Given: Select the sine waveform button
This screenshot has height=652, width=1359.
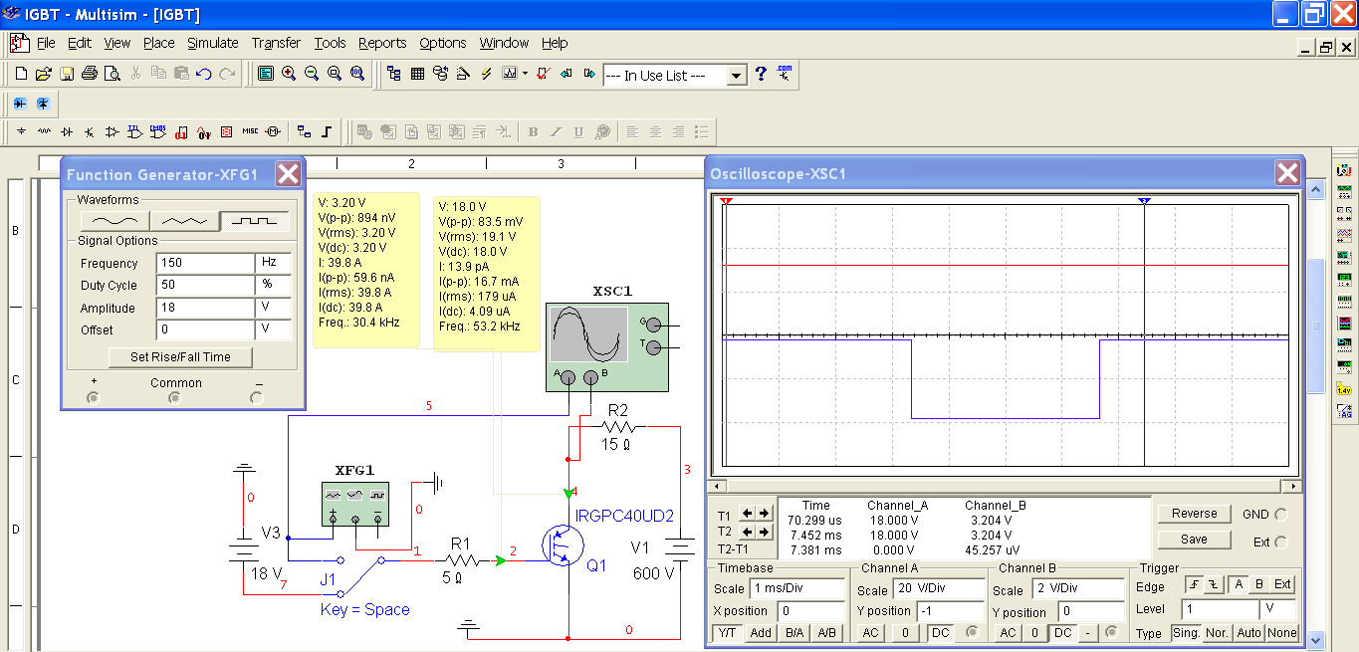Looking at the screenshot, I should click(x=114, y=221).
